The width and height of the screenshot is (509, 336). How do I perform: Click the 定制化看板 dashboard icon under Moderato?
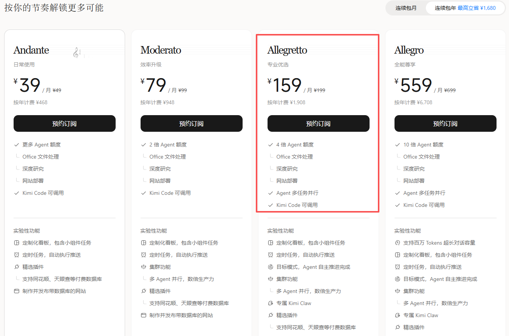[144, 243]
